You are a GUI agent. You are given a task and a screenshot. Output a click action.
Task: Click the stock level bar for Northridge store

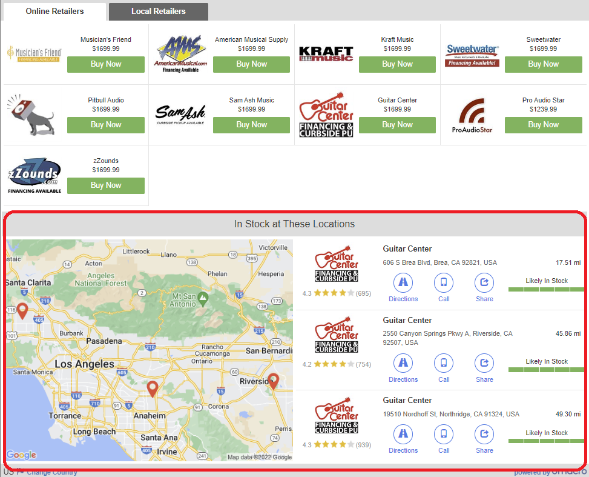546,441
